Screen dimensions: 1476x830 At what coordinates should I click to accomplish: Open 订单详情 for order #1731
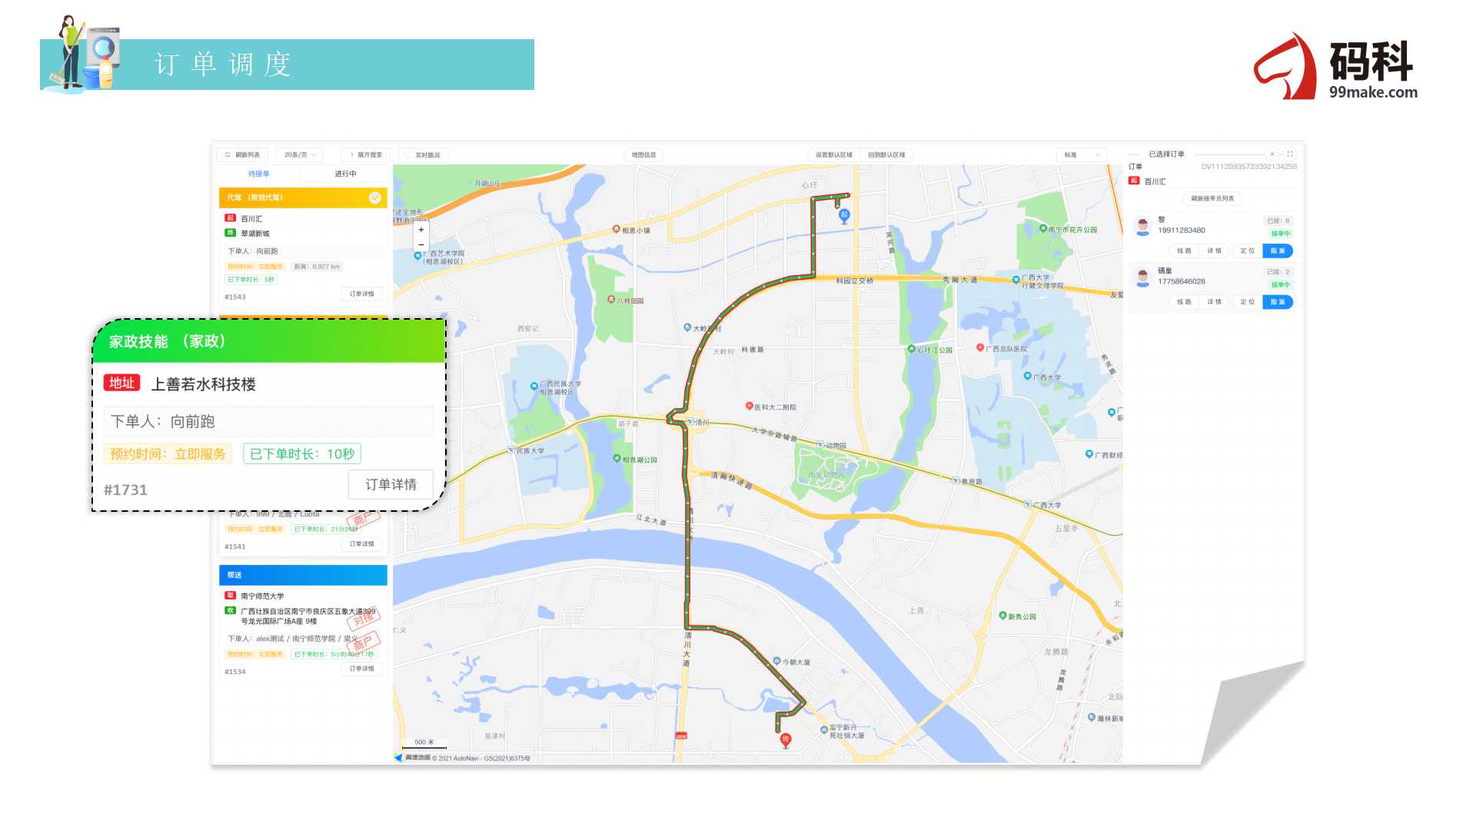(x=391, y=484)
